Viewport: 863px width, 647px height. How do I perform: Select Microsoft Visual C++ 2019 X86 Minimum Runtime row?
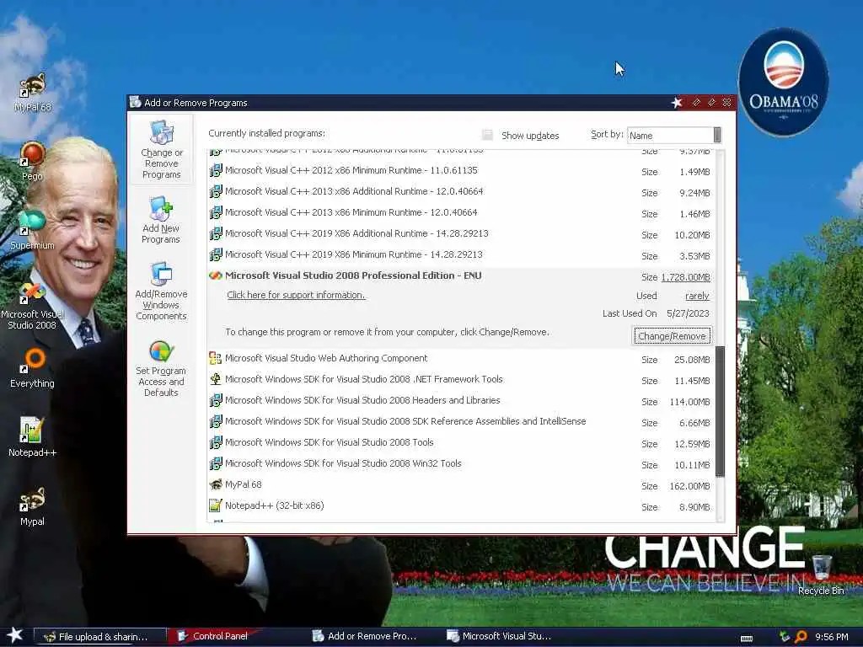tap(461, 255)
